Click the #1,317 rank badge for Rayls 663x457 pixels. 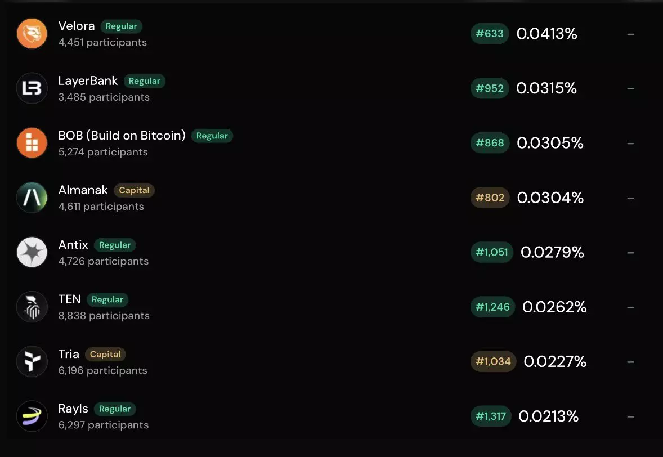[x=491, y=416]
